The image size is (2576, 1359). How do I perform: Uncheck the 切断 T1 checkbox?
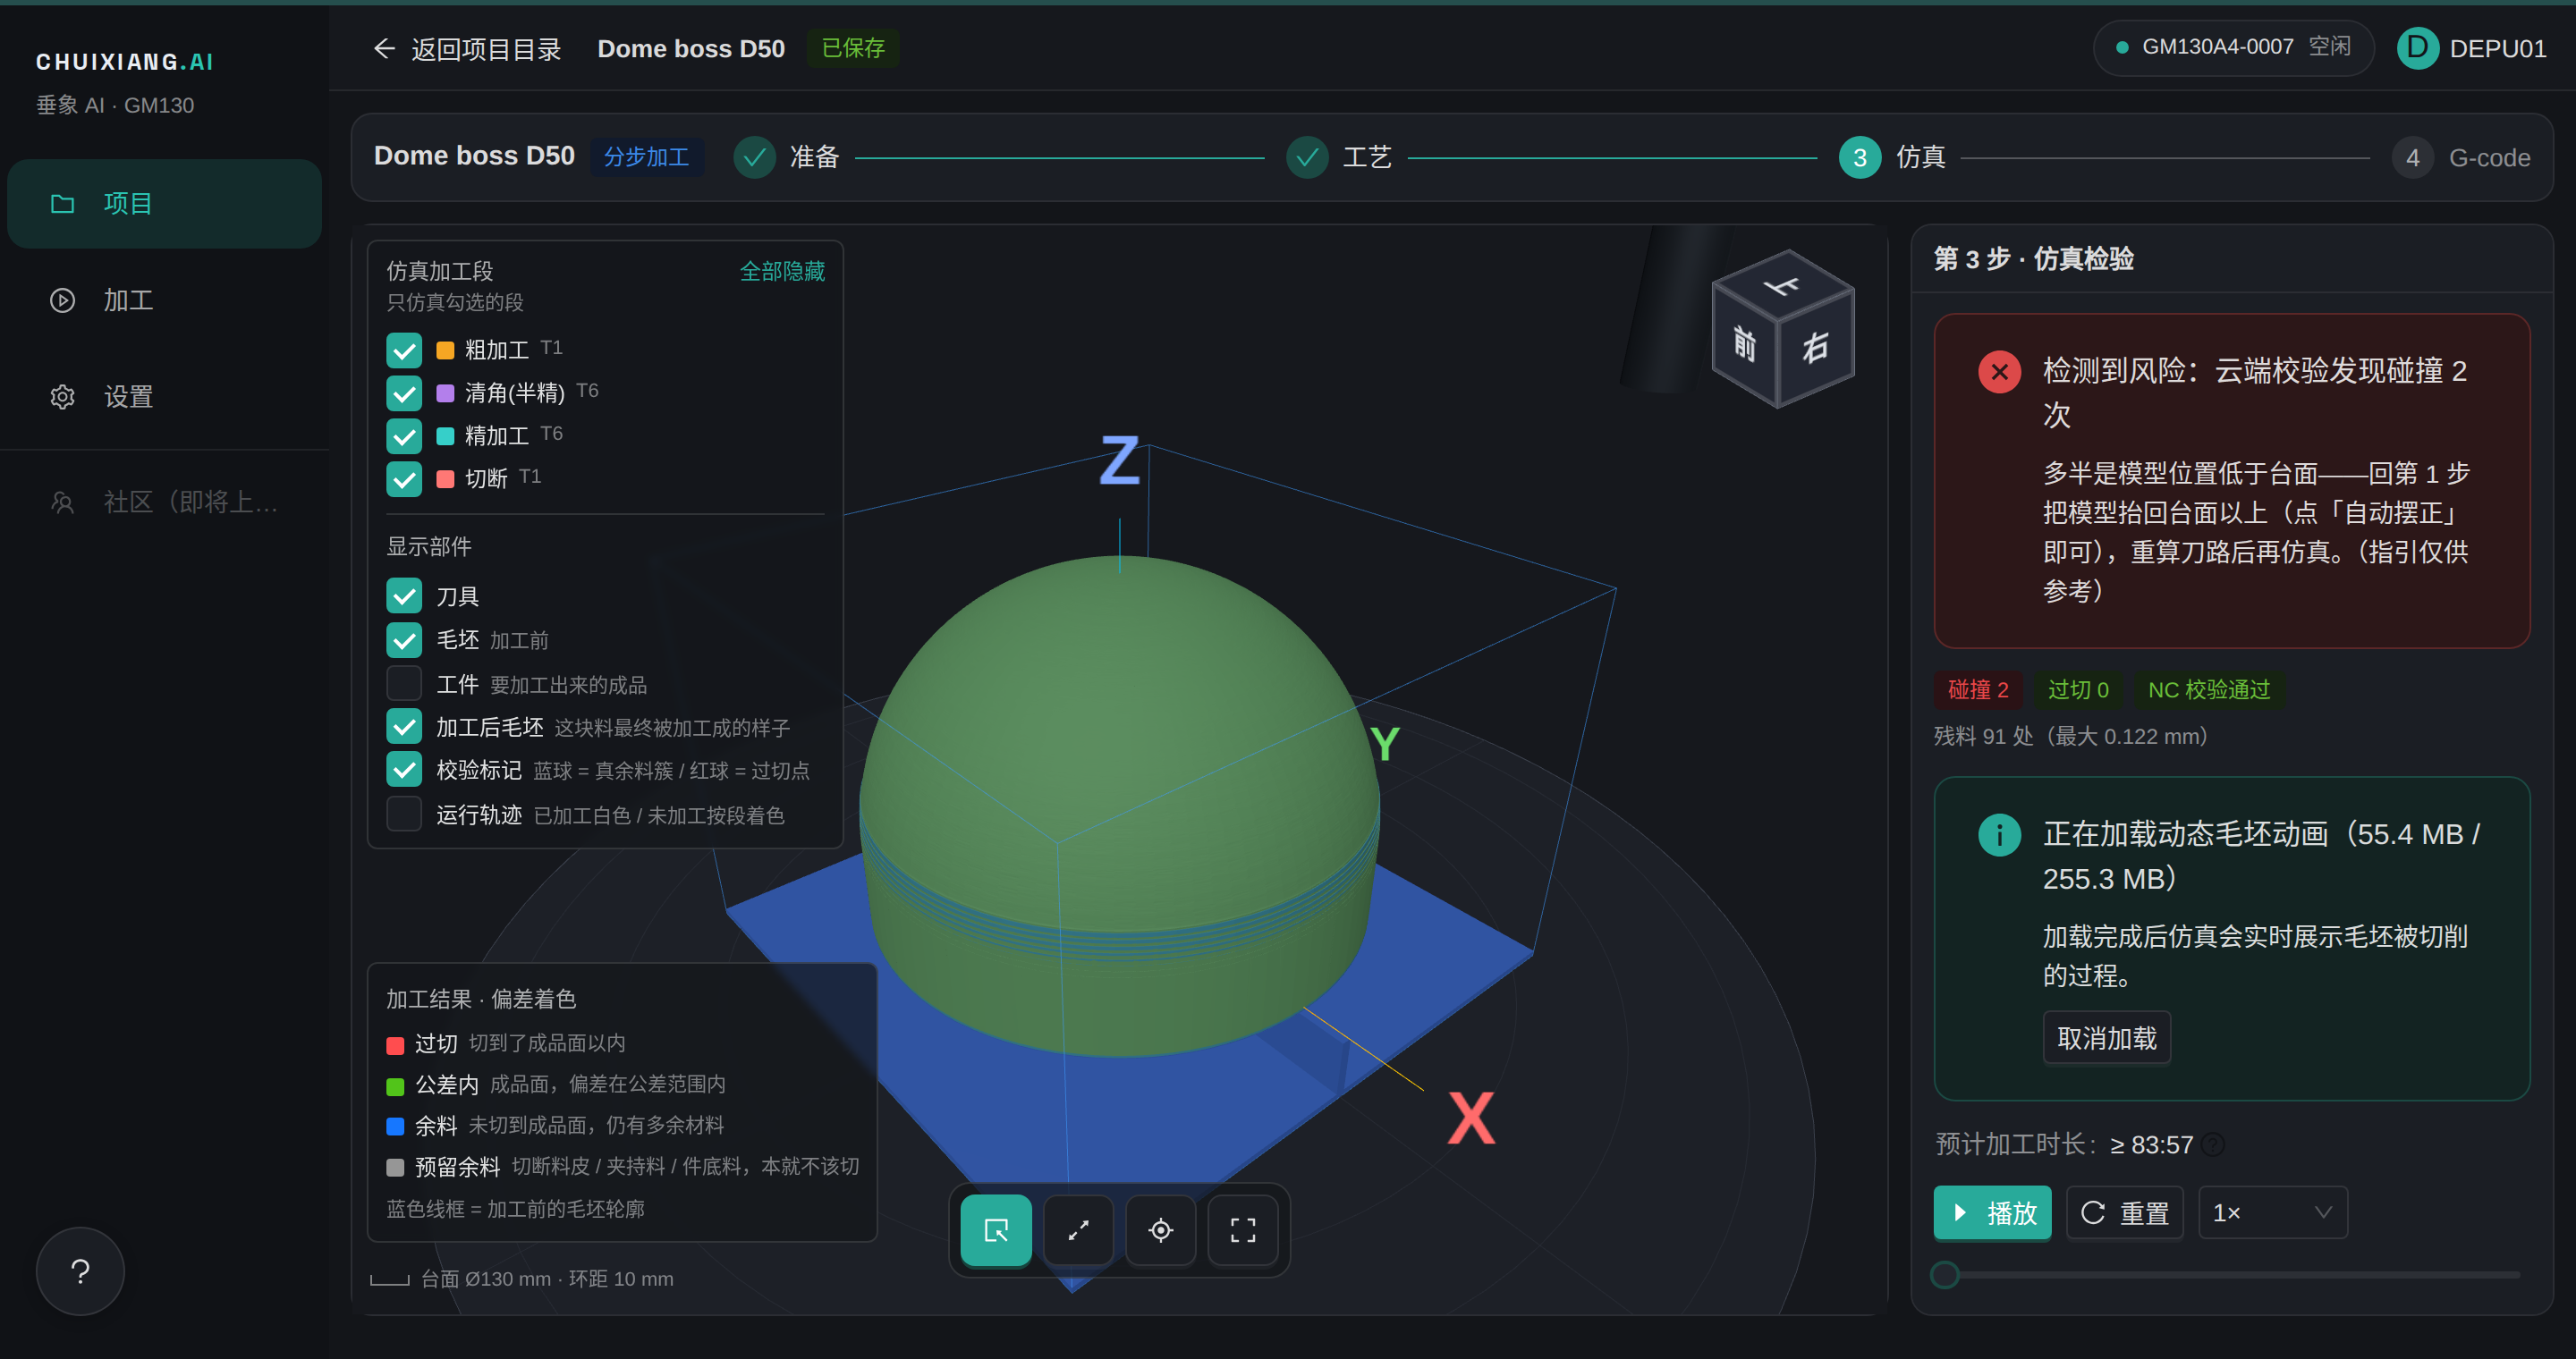404,478
